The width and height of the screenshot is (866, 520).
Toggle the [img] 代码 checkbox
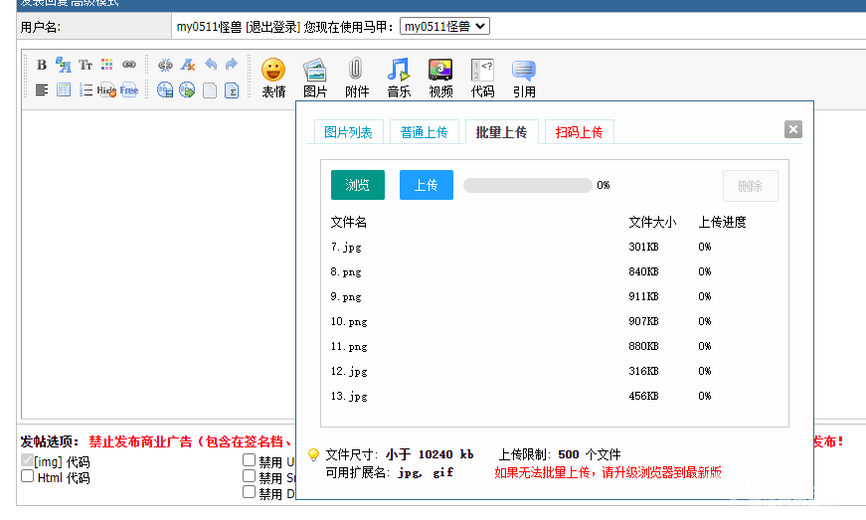28,461
